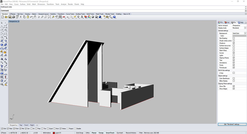Click the Millimeters units status field

click(x=47, y=133)
